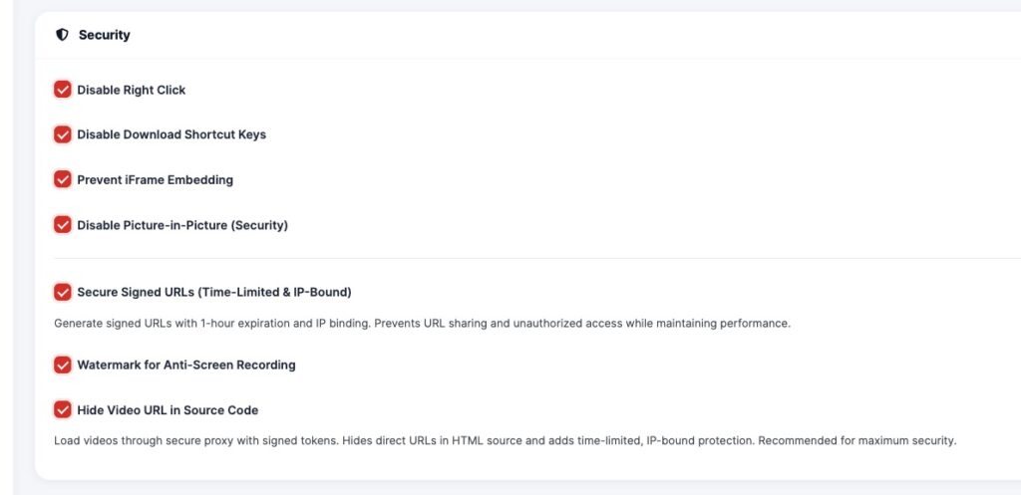1021x495 pixels.
Task: Uncheck Hide Video URL in Source Code checkbox
Action: (x=63, y=410)
